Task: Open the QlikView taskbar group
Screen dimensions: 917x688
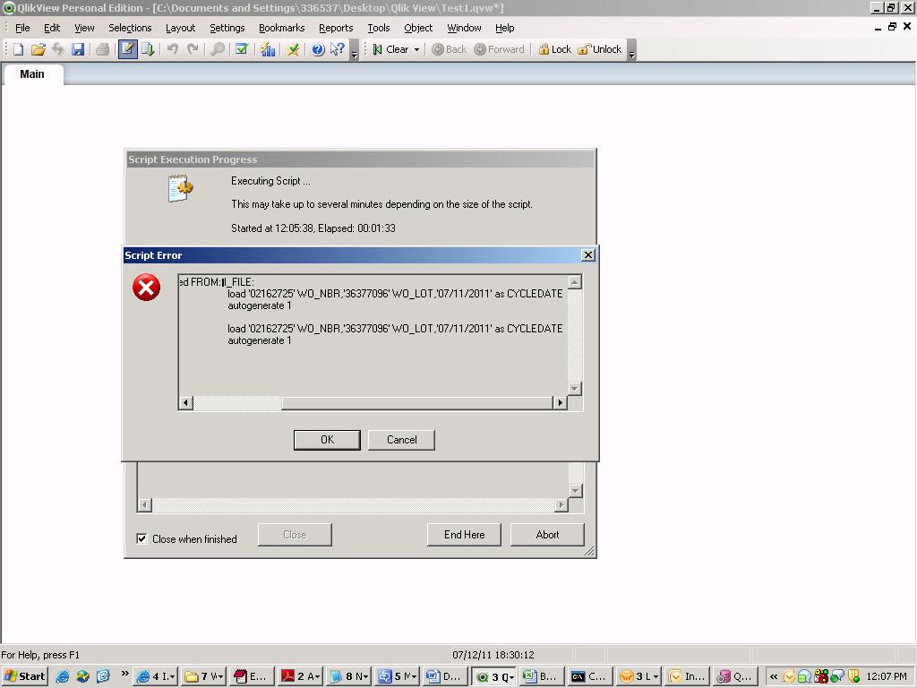Action: (494, 677)
